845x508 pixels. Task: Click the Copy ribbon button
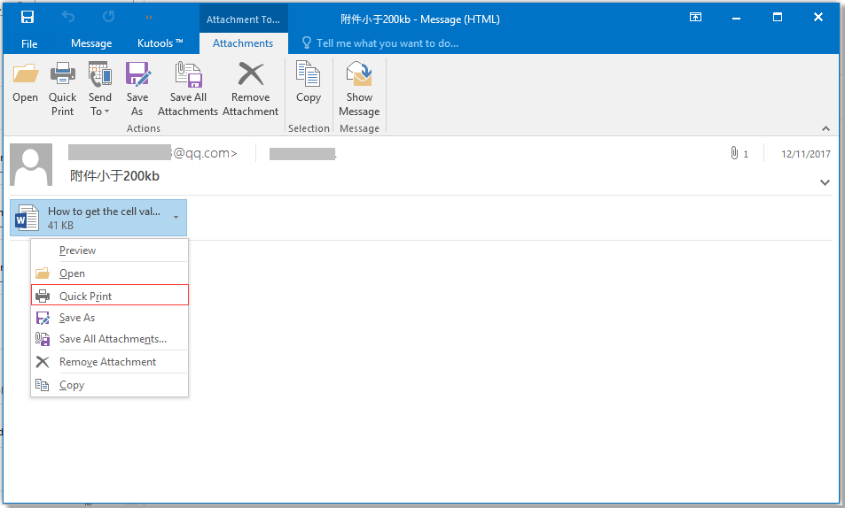[309, 83]
